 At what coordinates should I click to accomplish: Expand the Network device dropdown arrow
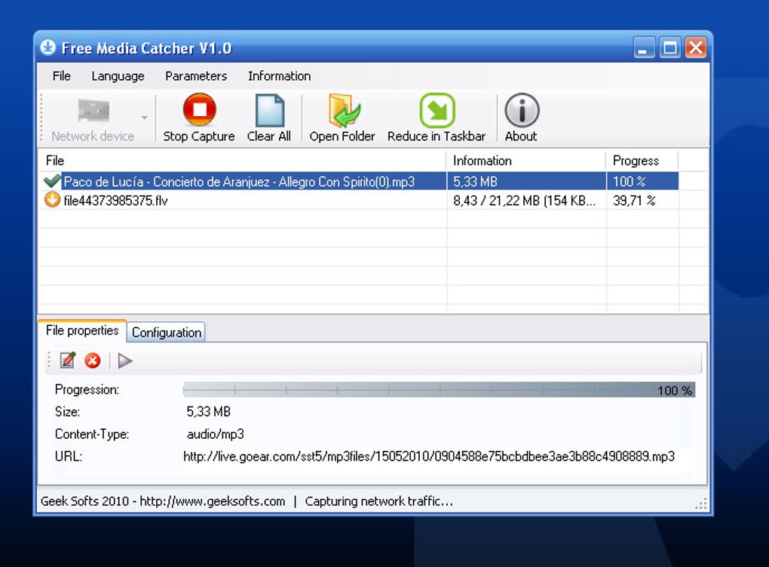[144, 117]
